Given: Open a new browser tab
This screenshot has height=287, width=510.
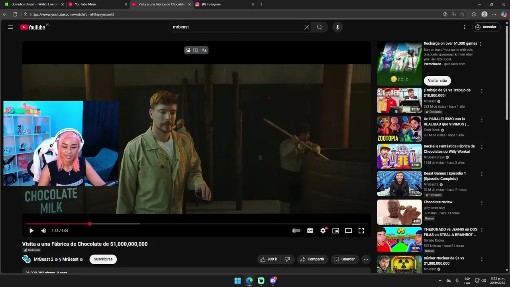Looking at the screenshot, I should 262,4.
